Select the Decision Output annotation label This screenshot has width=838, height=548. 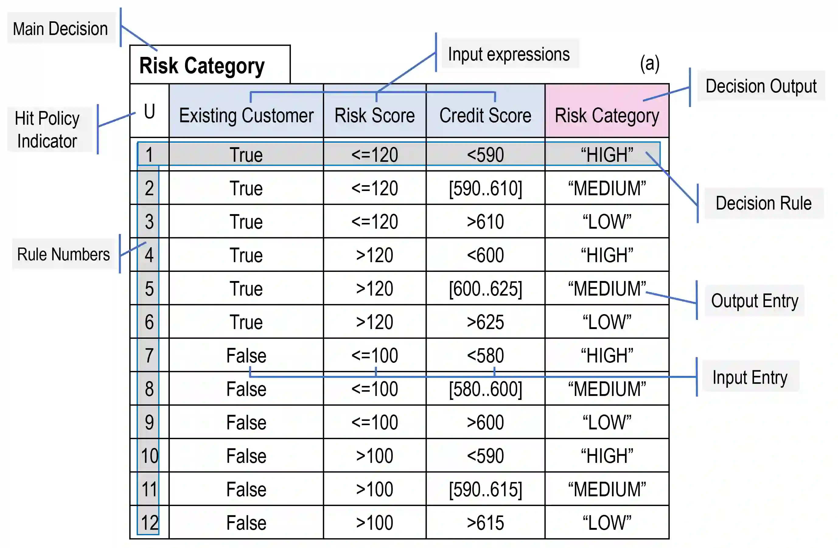(761, 86)
